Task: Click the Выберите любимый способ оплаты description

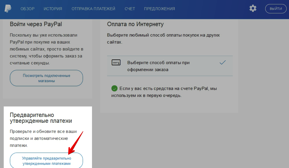Action: tap(163, 39)
